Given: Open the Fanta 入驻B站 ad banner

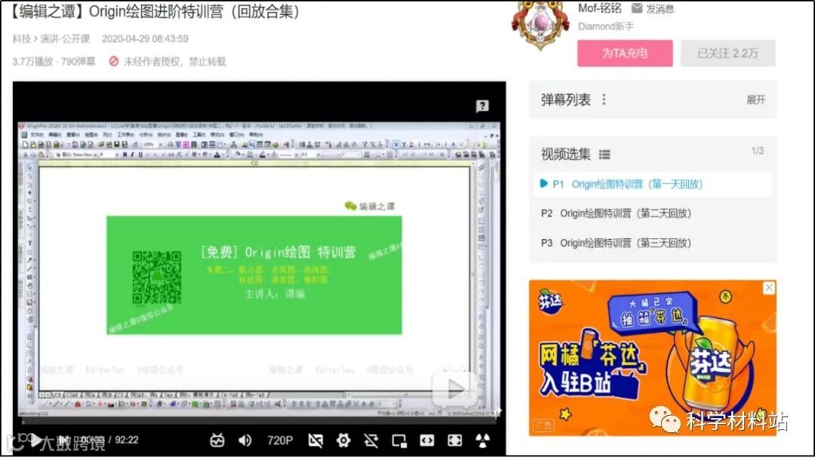Looking at the screenshot, I should pos(652,358).
